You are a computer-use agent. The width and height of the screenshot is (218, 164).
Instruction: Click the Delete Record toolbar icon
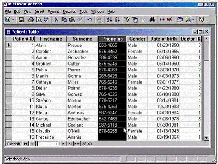click(x=170, y=20)
